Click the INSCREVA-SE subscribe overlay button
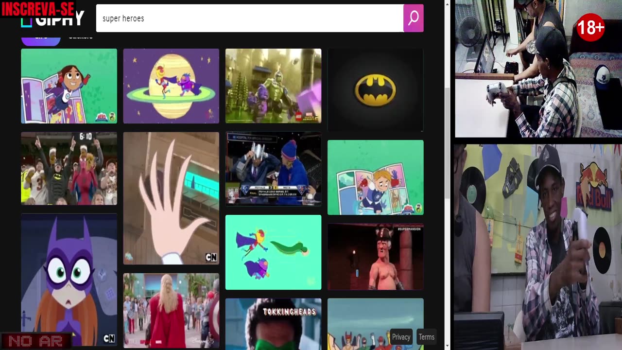The image size is (622, 350). click(38, 8)
